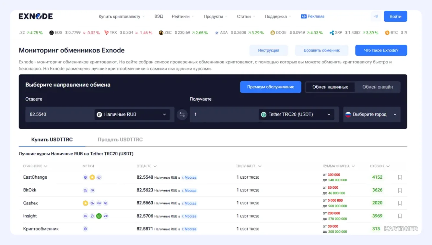Bookmark the Cashex exchanger
This screenshot has height=245, width=432.
400,203
